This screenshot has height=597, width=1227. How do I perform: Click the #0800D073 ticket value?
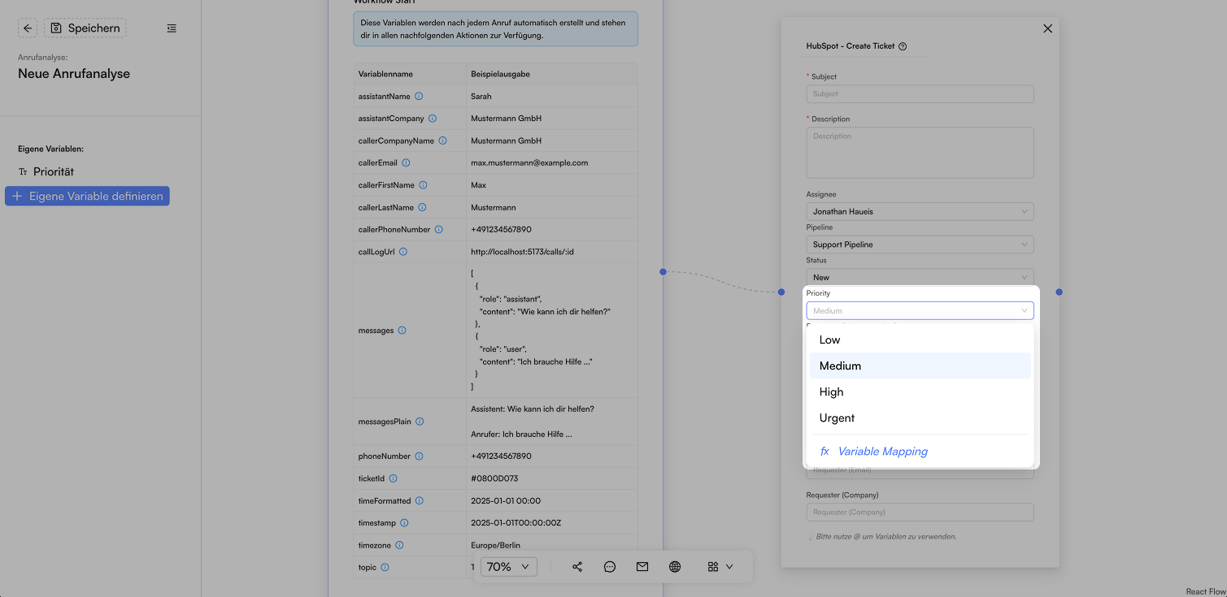[x=494, y=478]
